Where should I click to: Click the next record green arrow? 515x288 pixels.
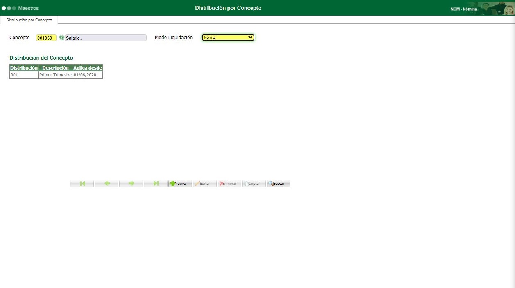tap(131, 183)
